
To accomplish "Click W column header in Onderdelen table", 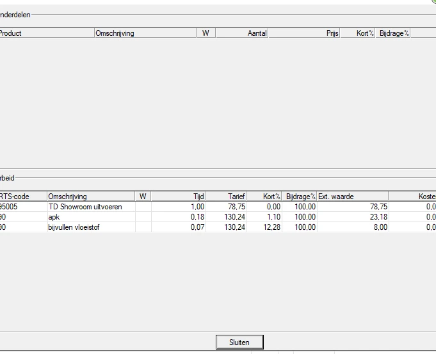I will (206, 33).
